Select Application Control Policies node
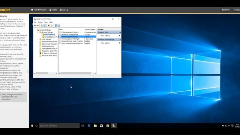240x135 pixels. (49, 51)
